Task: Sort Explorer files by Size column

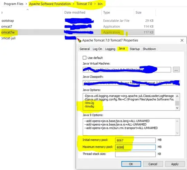Action: coord(139,12)
